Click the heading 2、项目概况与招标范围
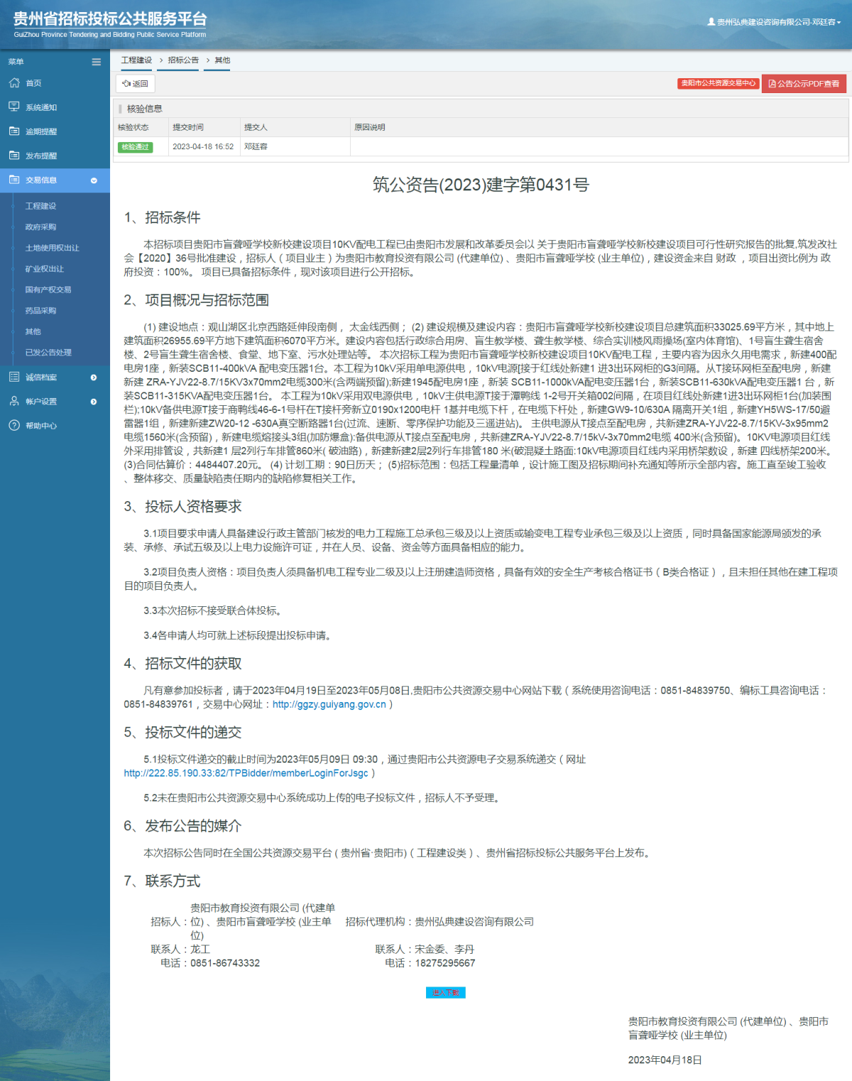The height and width of the screenshot is (1081, 852). tap(196, 300)
